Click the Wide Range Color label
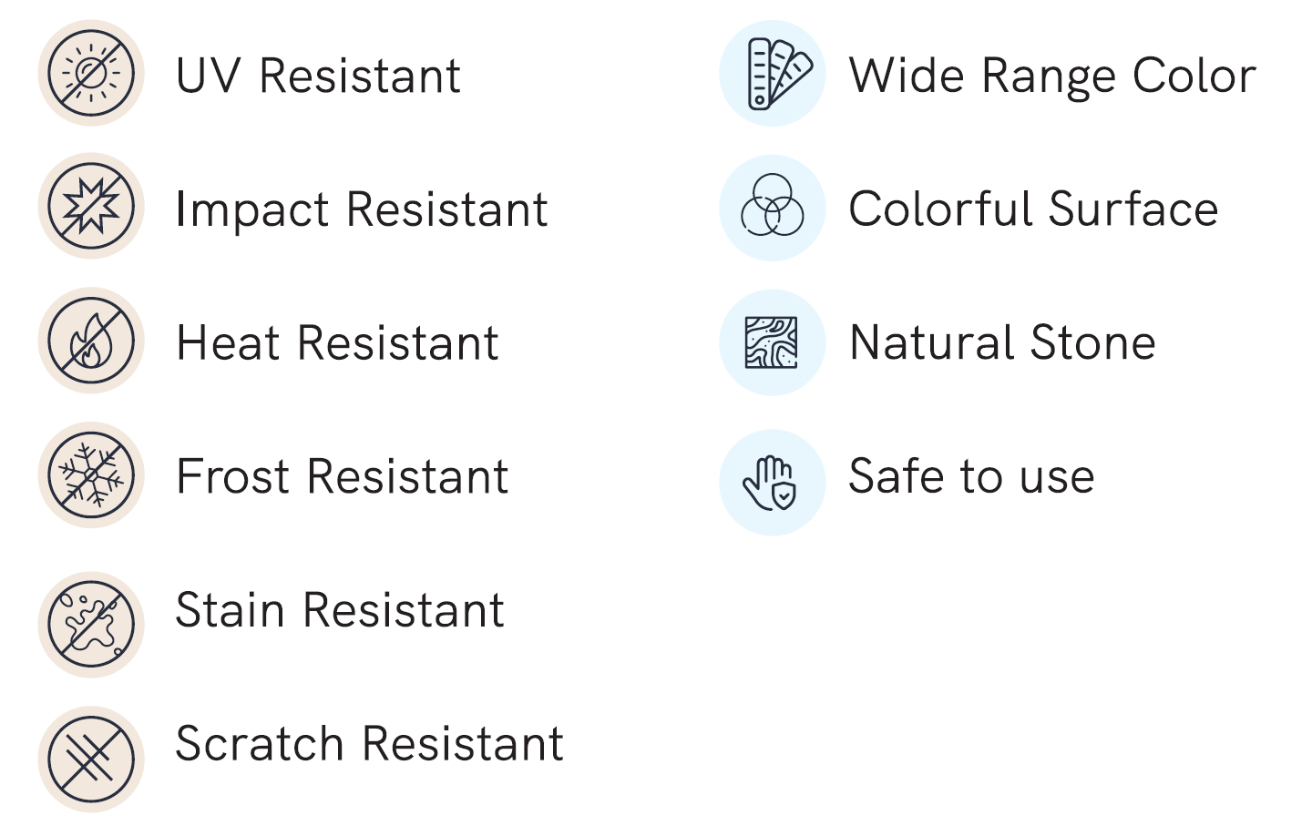Image resolution: width=1312 pixels, height=836 pixels. pyautogui.click(x=1053, y=77)
